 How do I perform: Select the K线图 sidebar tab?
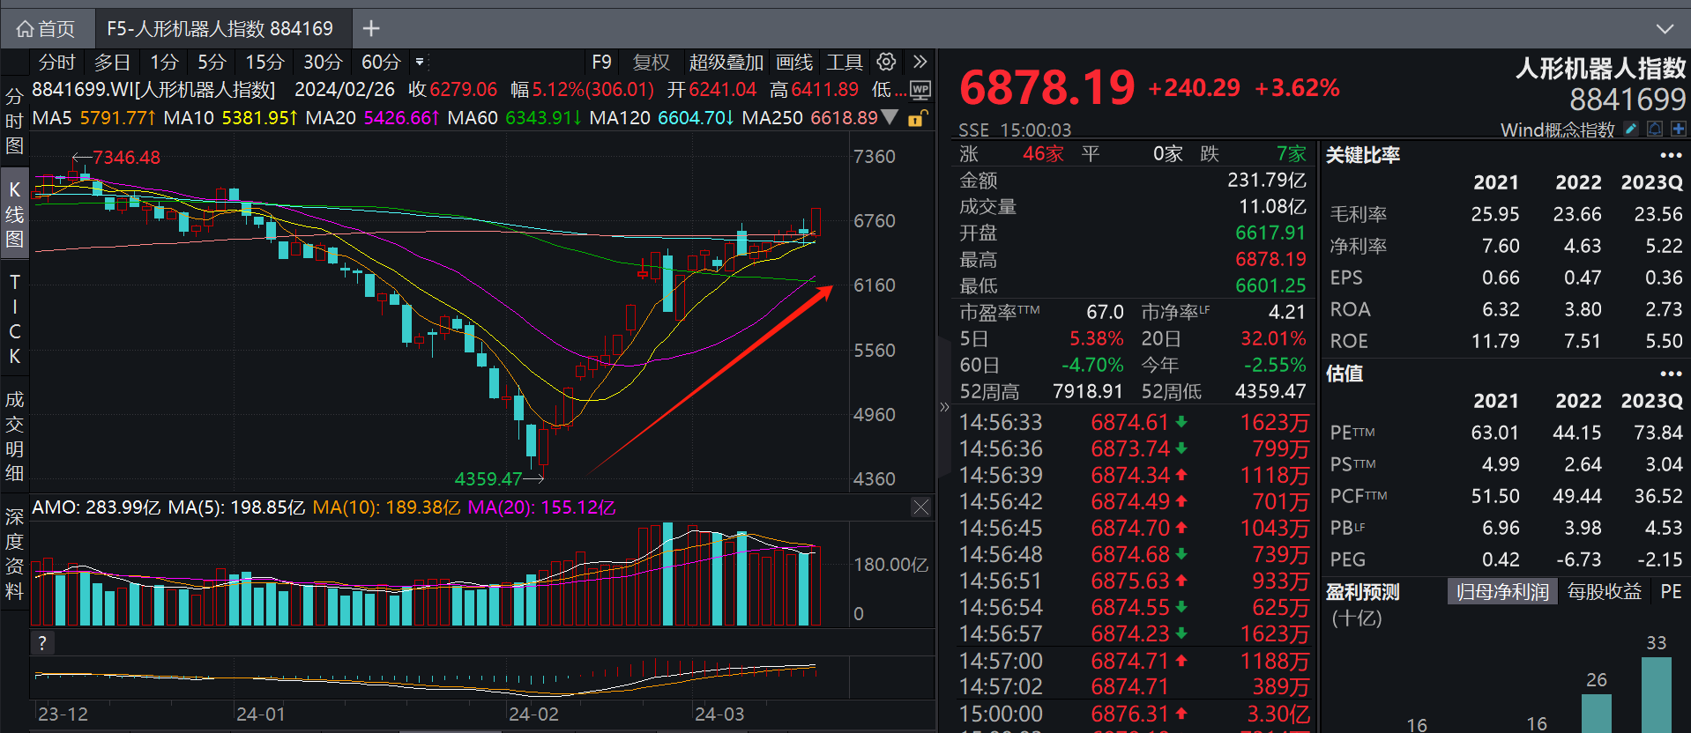[14, 214]
